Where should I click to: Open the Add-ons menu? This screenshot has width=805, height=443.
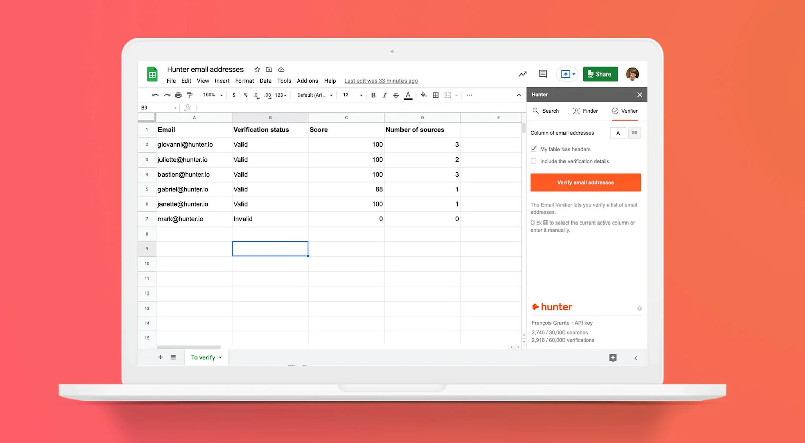(307, 81)
